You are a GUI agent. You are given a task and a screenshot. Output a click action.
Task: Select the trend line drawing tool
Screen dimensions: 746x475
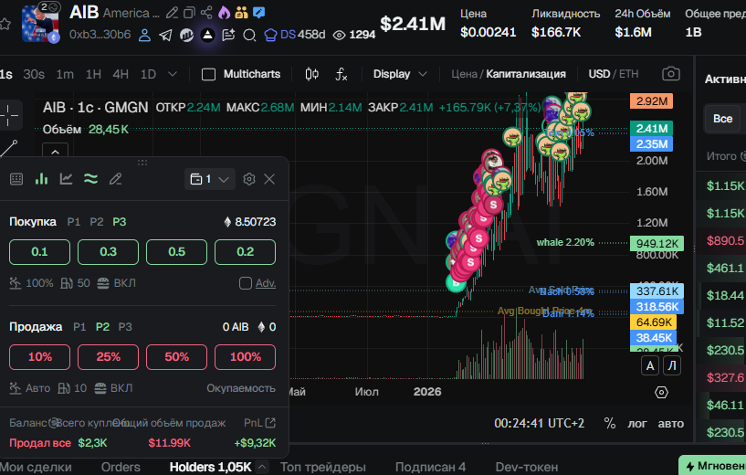pos(8,149)
